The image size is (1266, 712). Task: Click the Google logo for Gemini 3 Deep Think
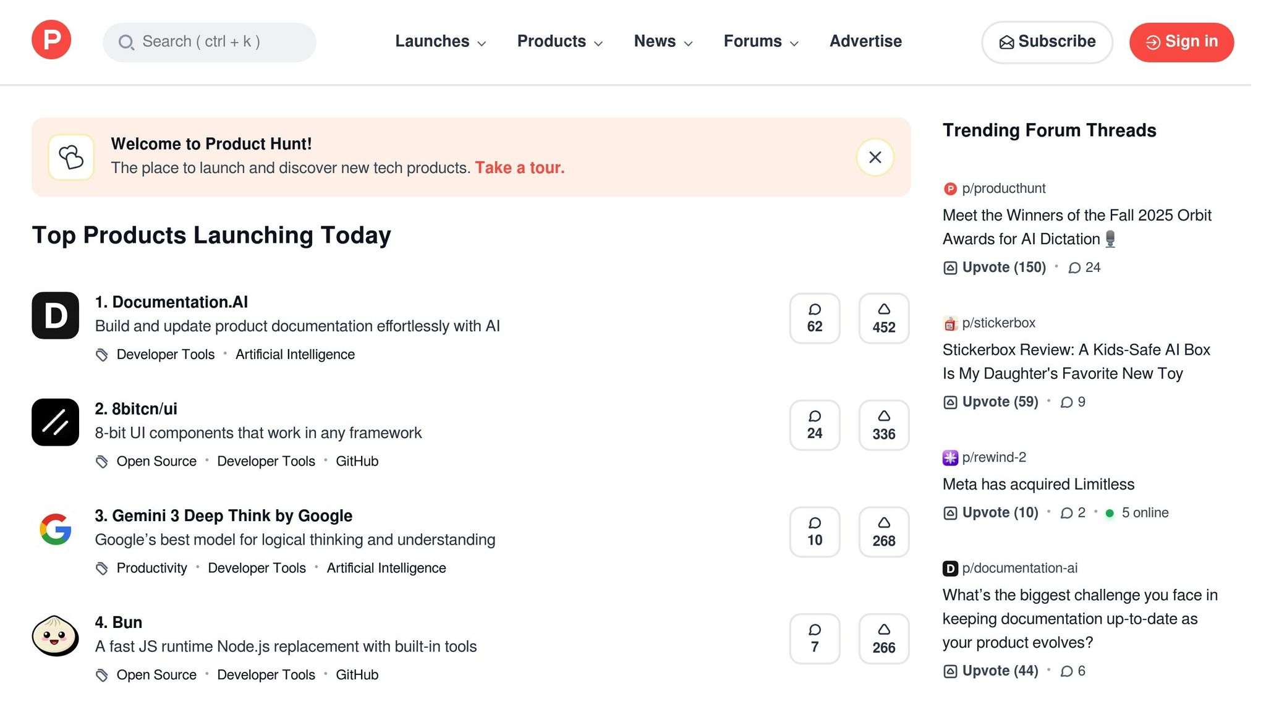pyautogui.click(x=55, y=529)
